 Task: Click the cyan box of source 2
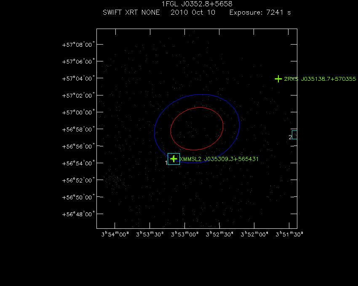pyautogui.click(x=294, y=135)
